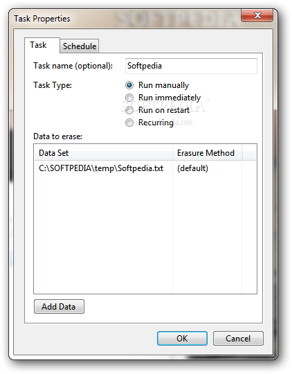Screen dimensions: 292x374
Task: Close the Task Properties window
Action: [257, 15]
